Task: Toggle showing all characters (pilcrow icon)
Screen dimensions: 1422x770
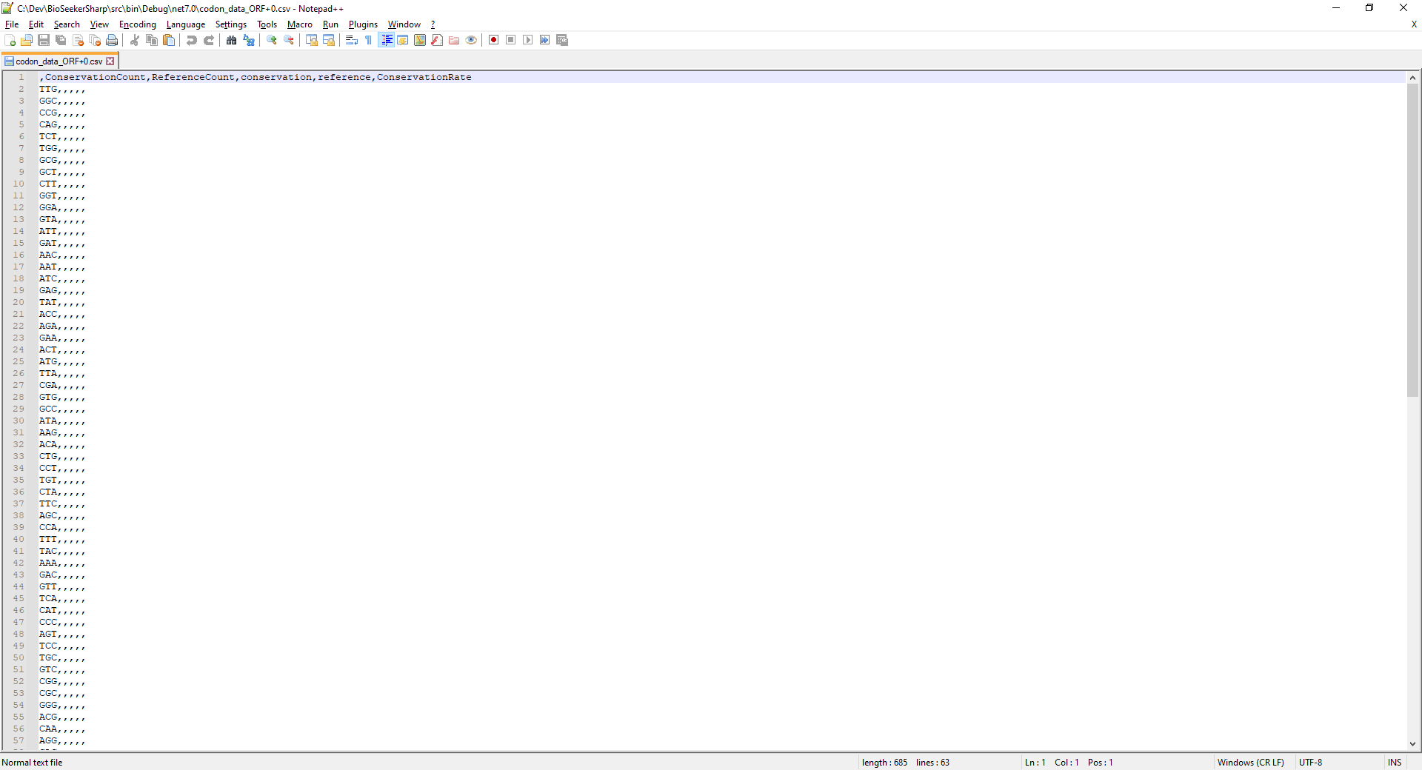Action: coord(368,40)
